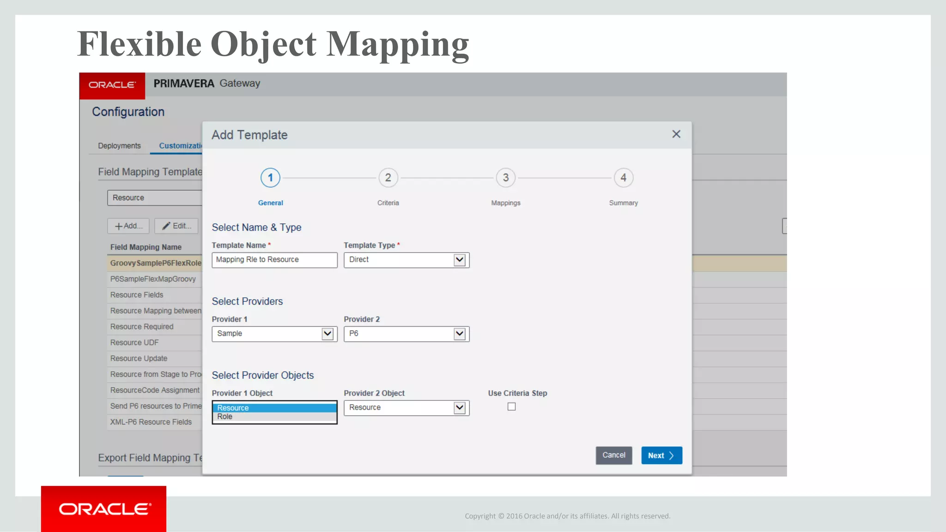Click step 4 Summary circle

point(624,178)
